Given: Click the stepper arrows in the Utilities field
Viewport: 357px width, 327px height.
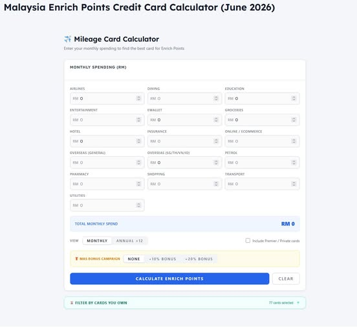Looking at the screenshot, I should (138, 205).
